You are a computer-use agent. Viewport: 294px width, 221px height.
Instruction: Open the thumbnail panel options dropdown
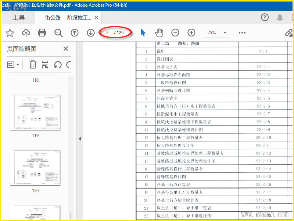[13, 65]
